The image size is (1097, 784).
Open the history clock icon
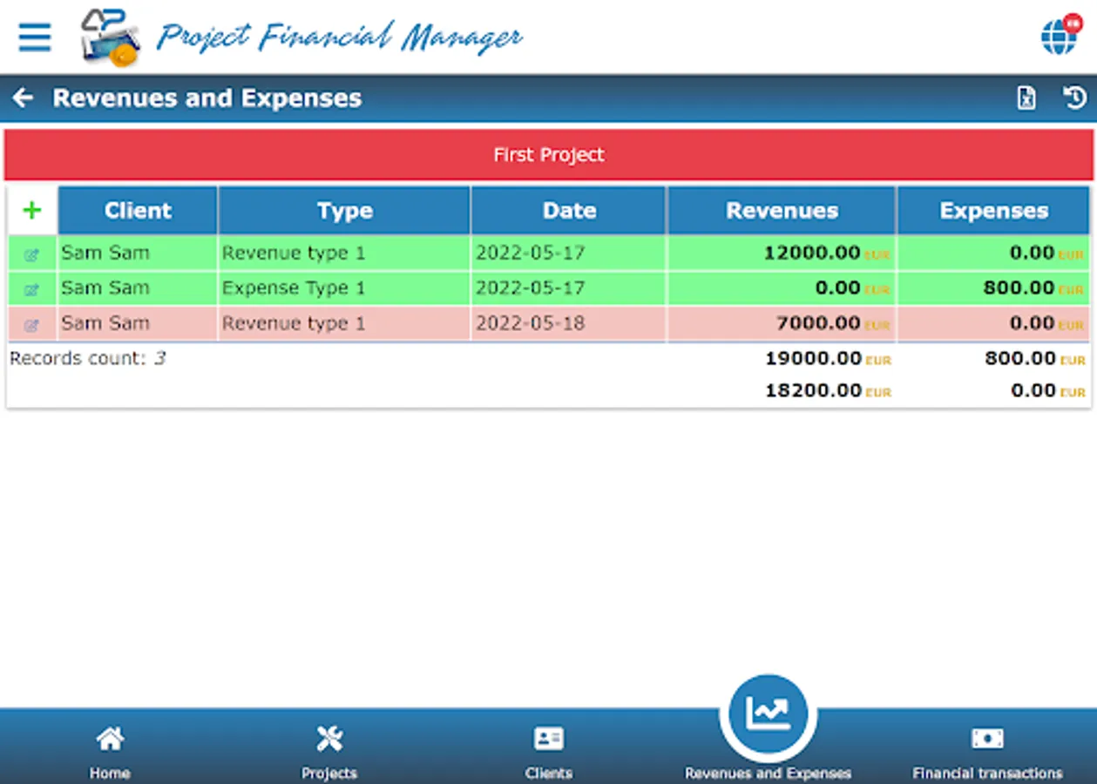[1074, 98]
